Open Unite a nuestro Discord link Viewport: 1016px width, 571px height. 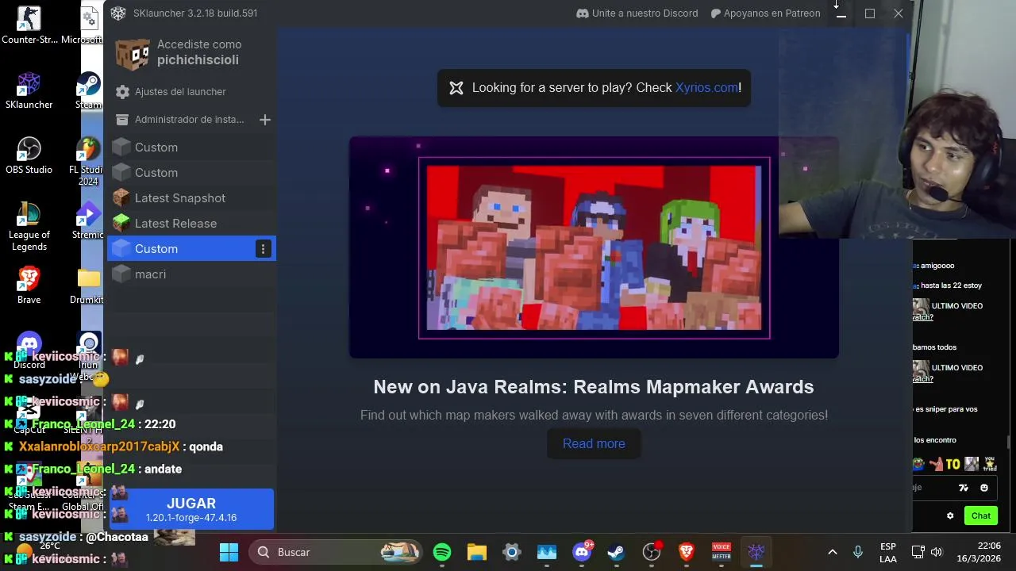637,13
